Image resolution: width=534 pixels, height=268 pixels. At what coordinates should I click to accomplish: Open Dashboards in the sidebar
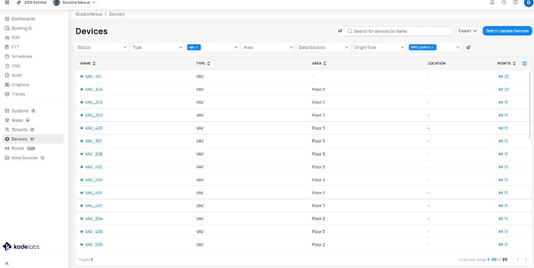(23, 19)
